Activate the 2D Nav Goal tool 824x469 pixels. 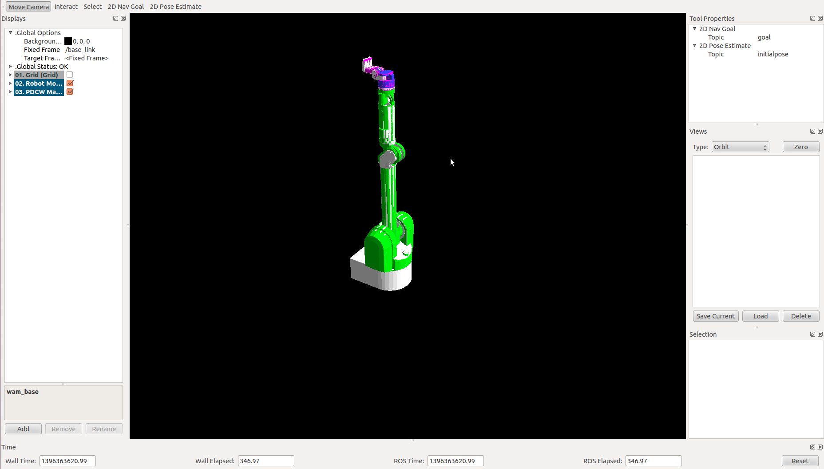(x=126, y=7)
